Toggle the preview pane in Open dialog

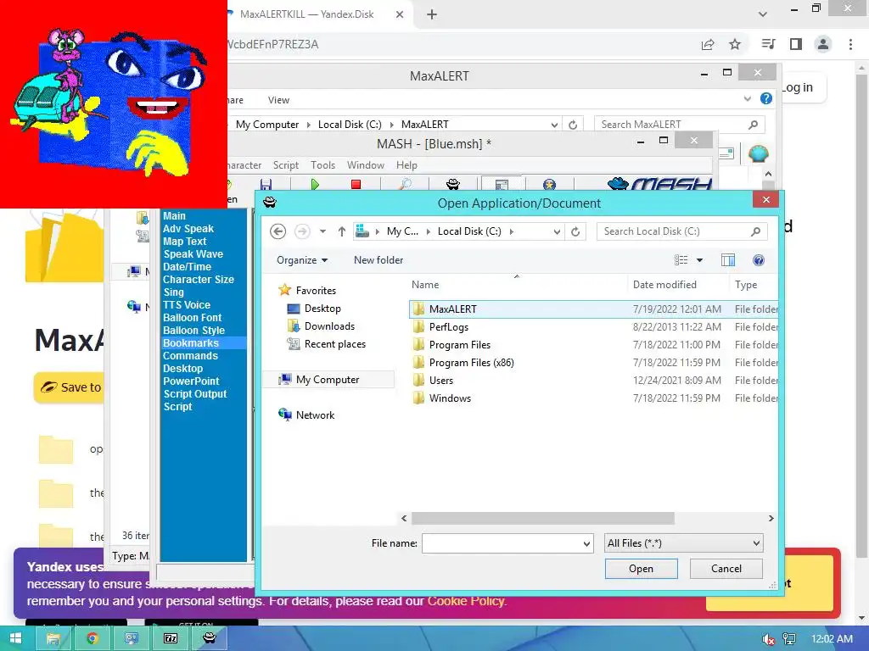click(x=727, y=260)
